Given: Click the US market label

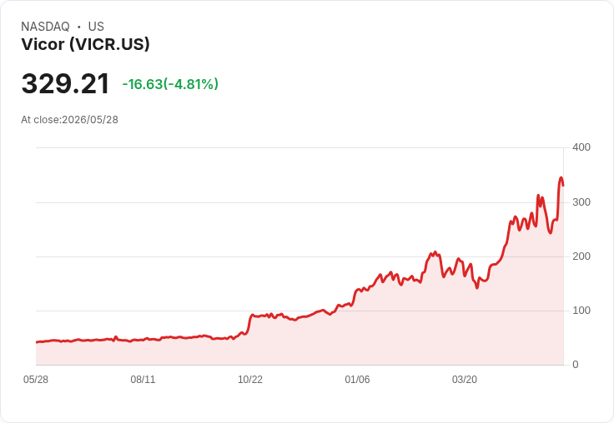Looking at the screenshot, I should pos(96,27).
